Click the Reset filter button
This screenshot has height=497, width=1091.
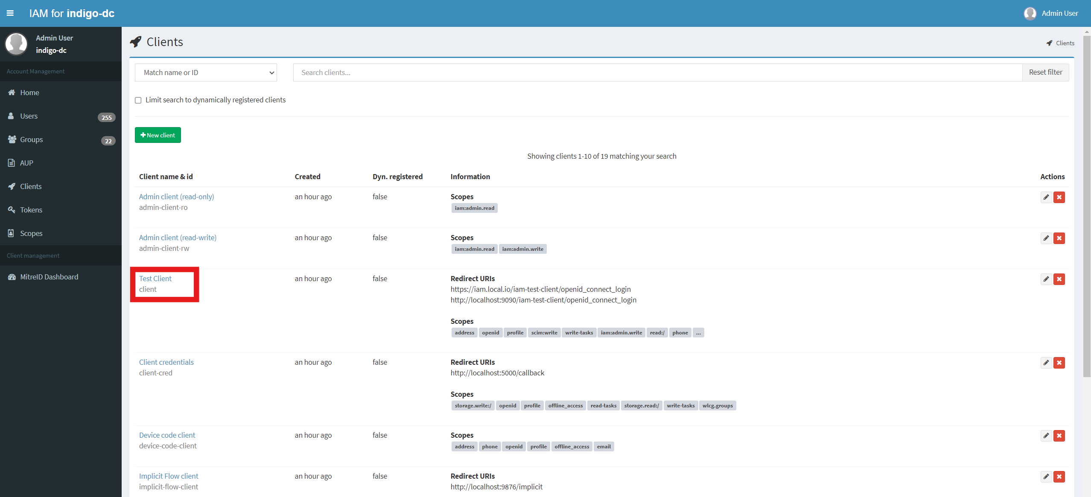point(1045,72)
